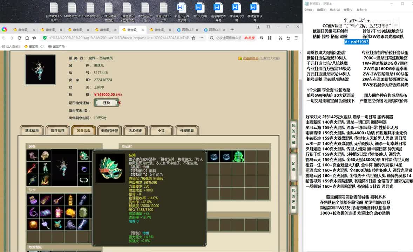Click the 还价 bargain button
The height and width of the screenshot is (252, 413).
(x=107, y=103)
